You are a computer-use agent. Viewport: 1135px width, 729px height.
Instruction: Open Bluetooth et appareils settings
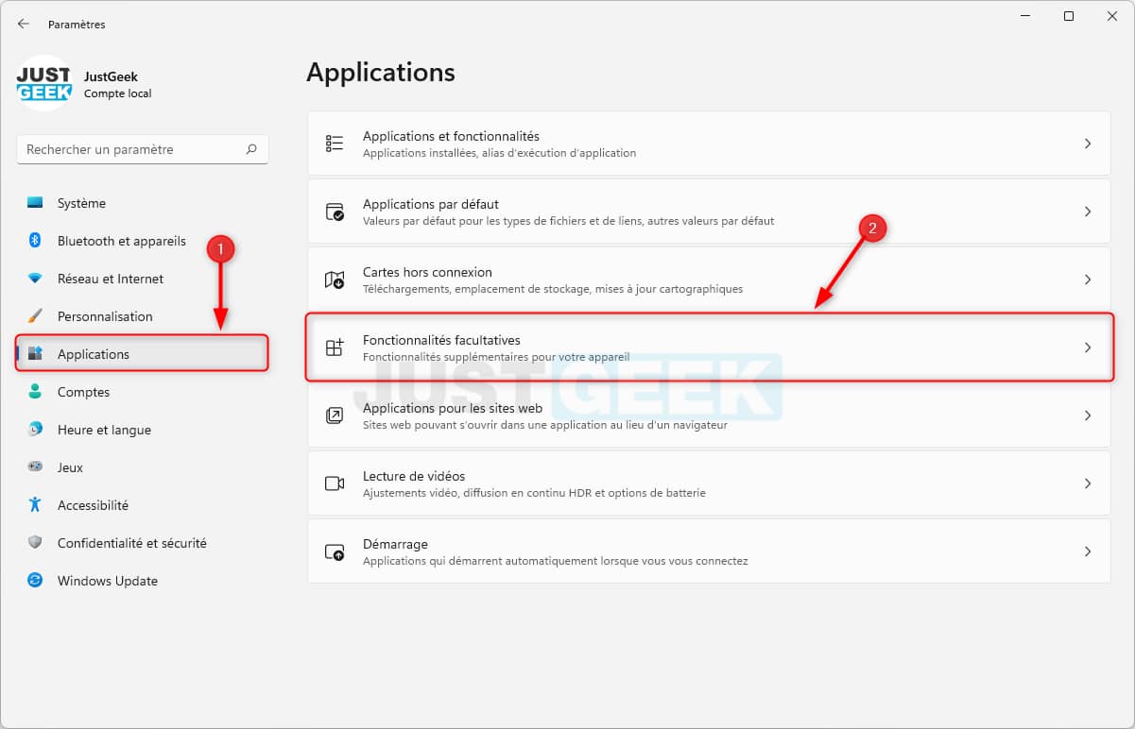click(143, 241)
